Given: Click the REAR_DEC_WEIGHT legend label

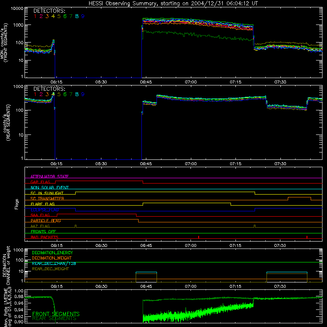Looking at the screenshot, I should (50, 269).
